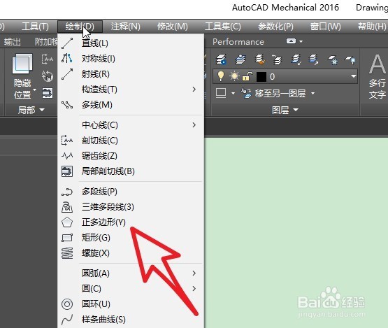Click the layer freeze snowflake icon in ribbon
388x328 pixels.
(x=333, y=59)
